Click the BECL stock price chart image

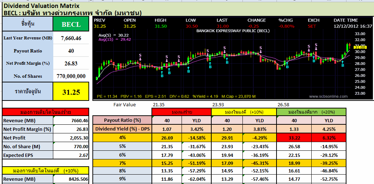point(233,59)
